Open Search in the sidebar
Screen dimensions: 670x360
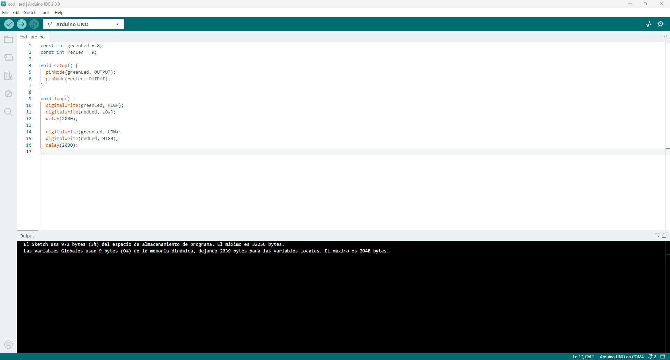pos(8,112)
